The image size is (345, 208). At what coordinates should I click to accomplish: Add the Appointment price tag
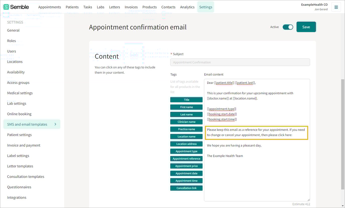(x=186, y=166)
